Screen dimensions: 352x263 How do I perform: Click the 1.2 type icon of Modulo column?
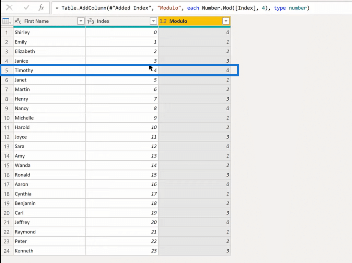163,21
